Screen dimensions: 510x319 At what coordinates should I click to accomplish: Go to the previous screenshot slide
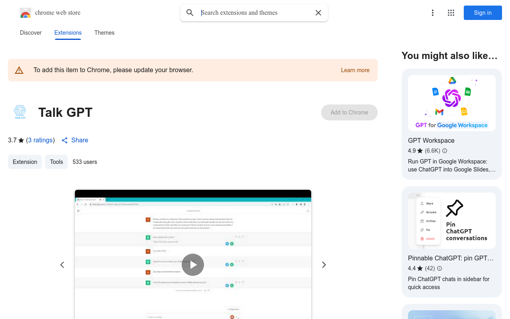coord(62,265)
